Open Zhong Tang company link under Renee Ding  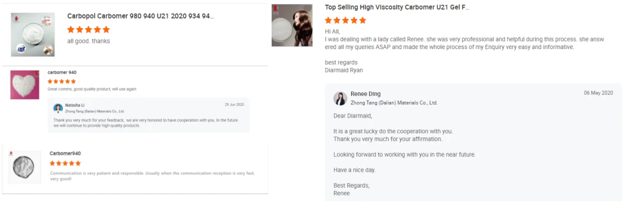coord(394,103)
